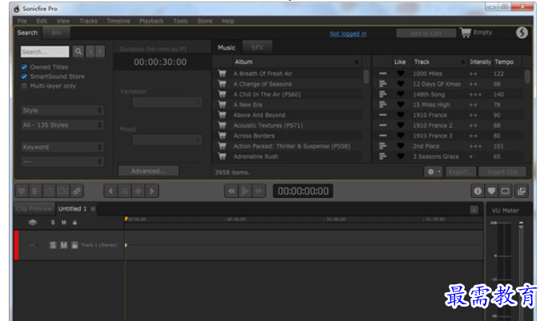Toggle SmartSound Store checkbox
Image resolution: width=544 pixels, height=321 pixels.
24,76
